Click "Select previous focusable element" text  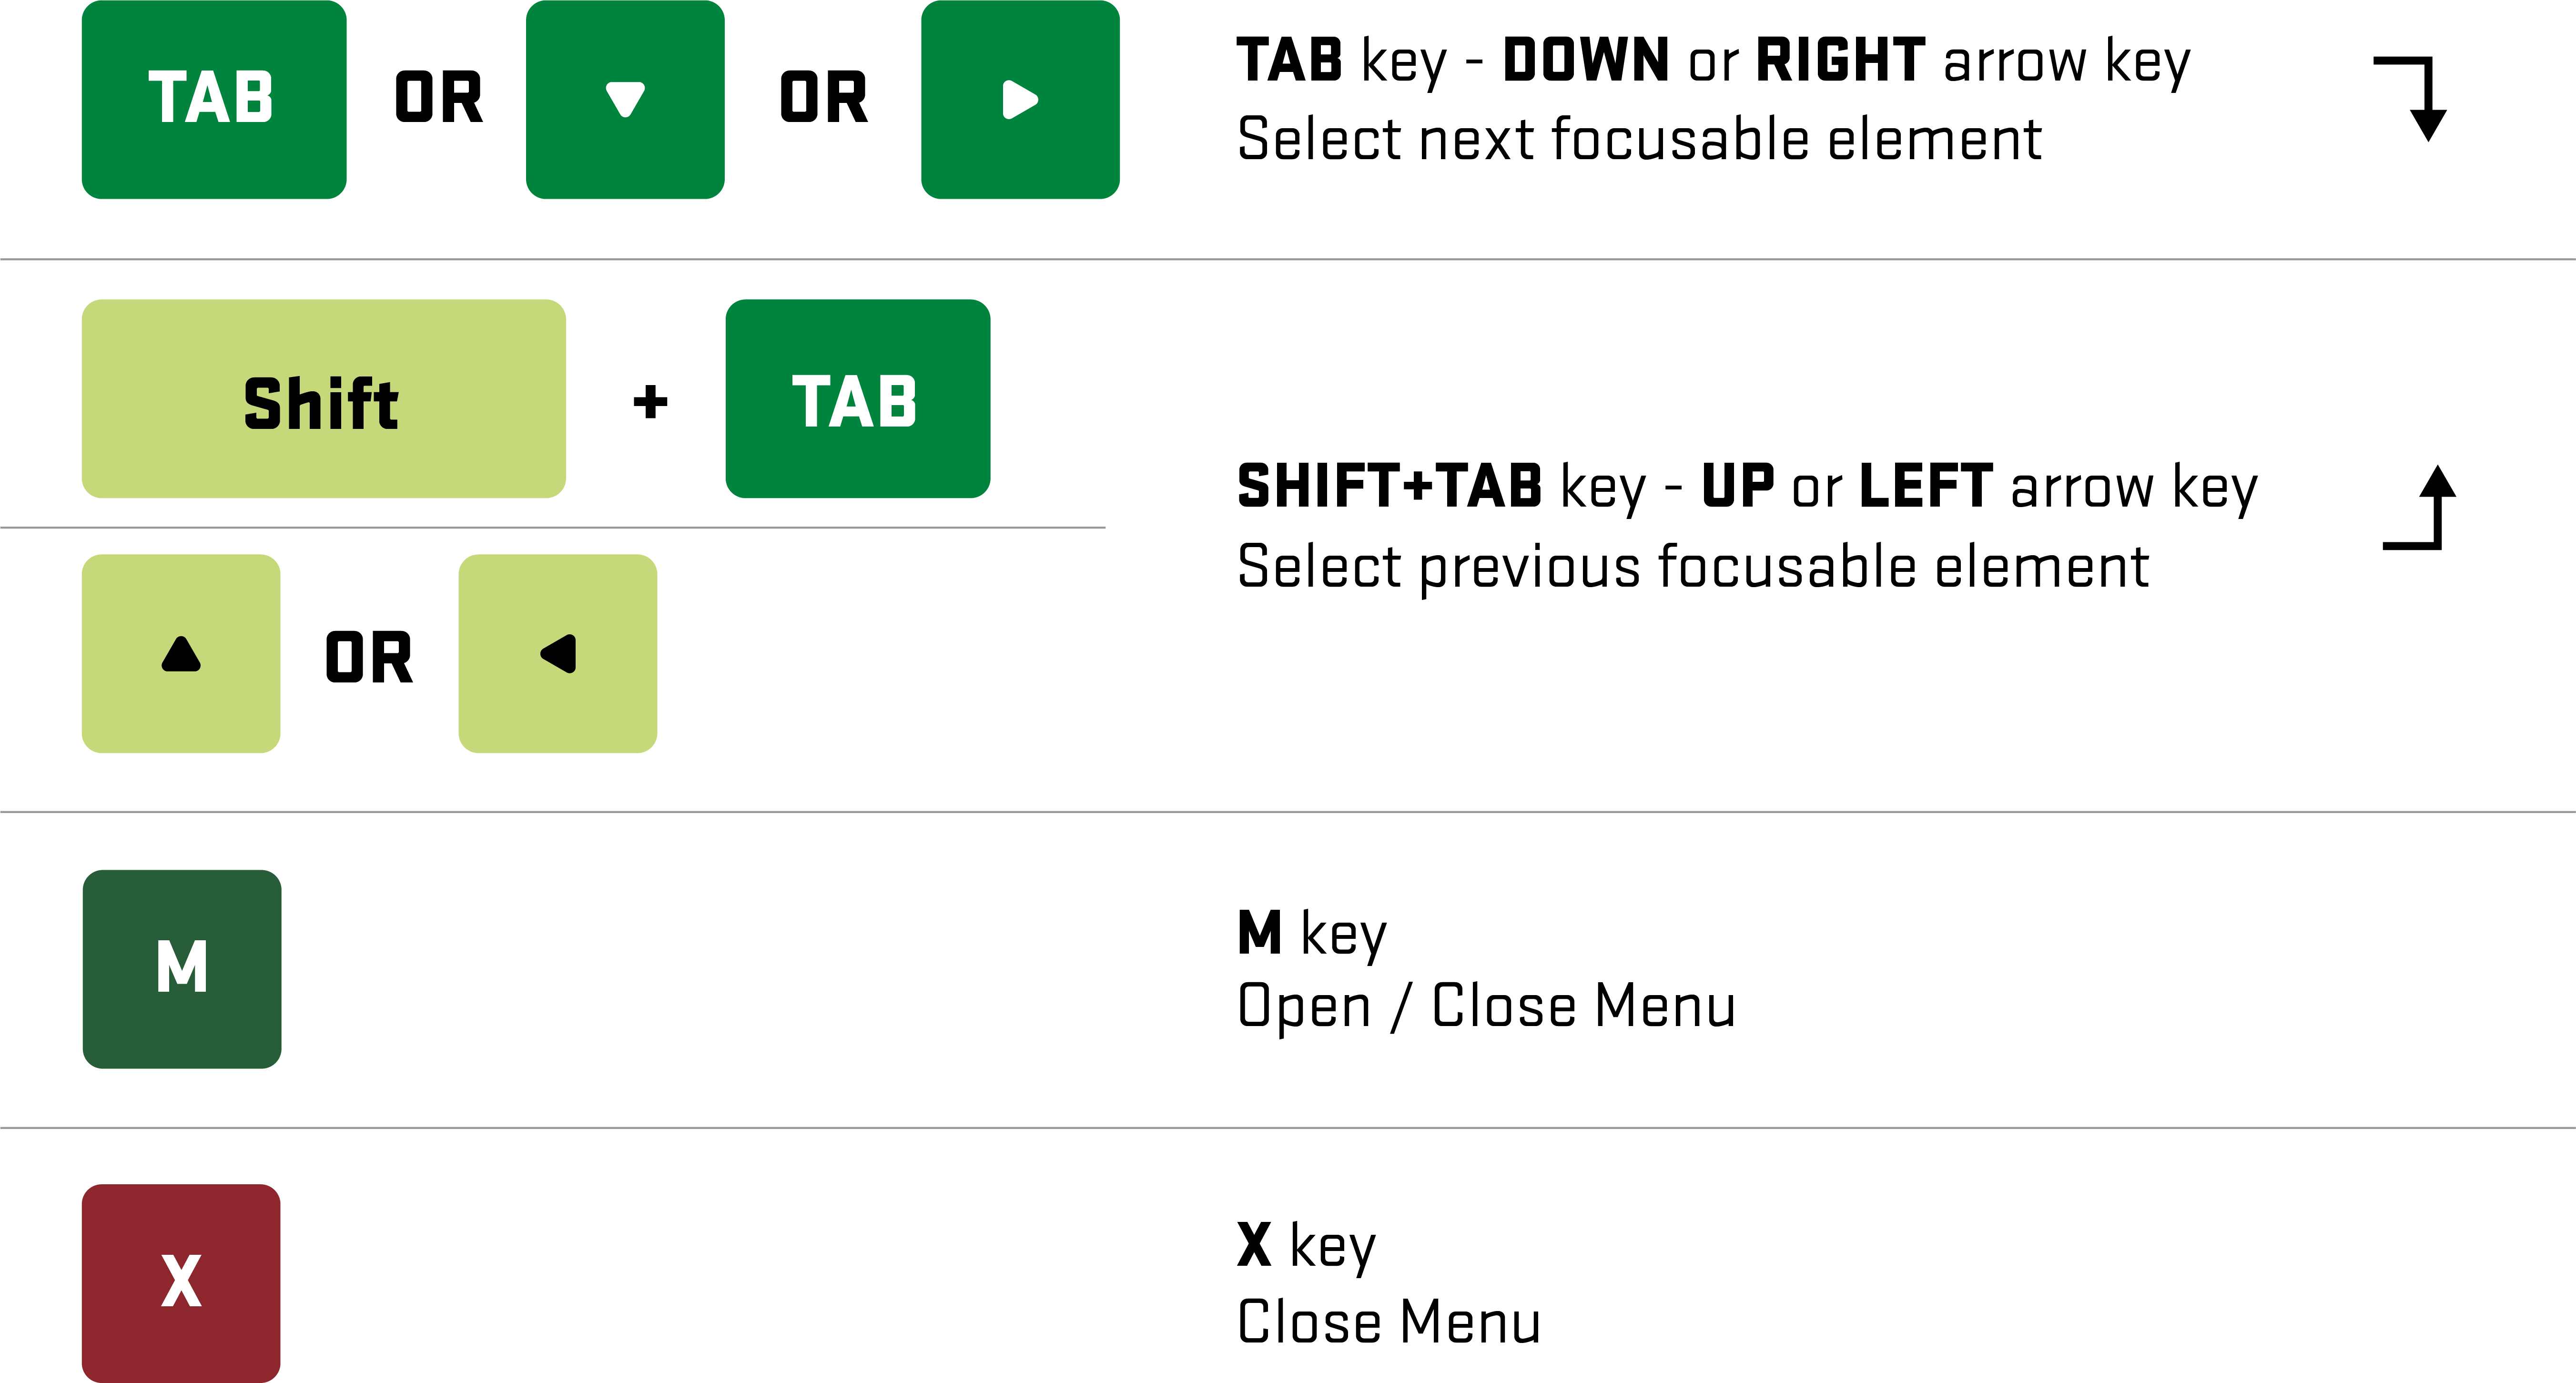tap(1692, 567)
